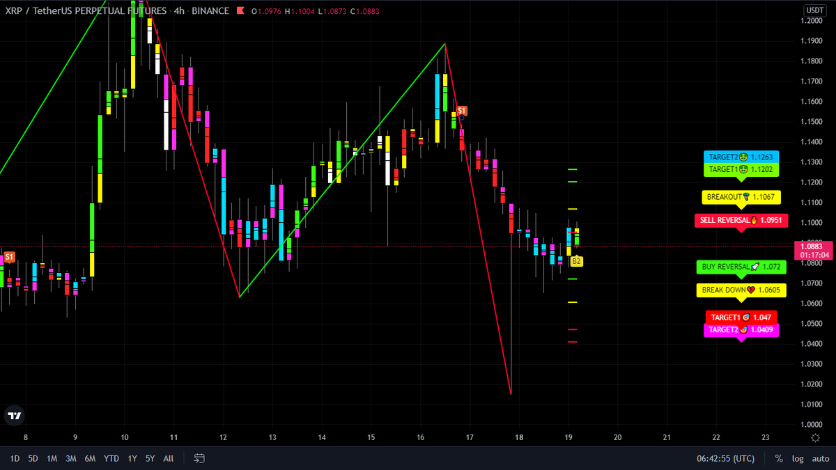
Task: Click the current price tag 1.0883
Action: click(814, 246)
